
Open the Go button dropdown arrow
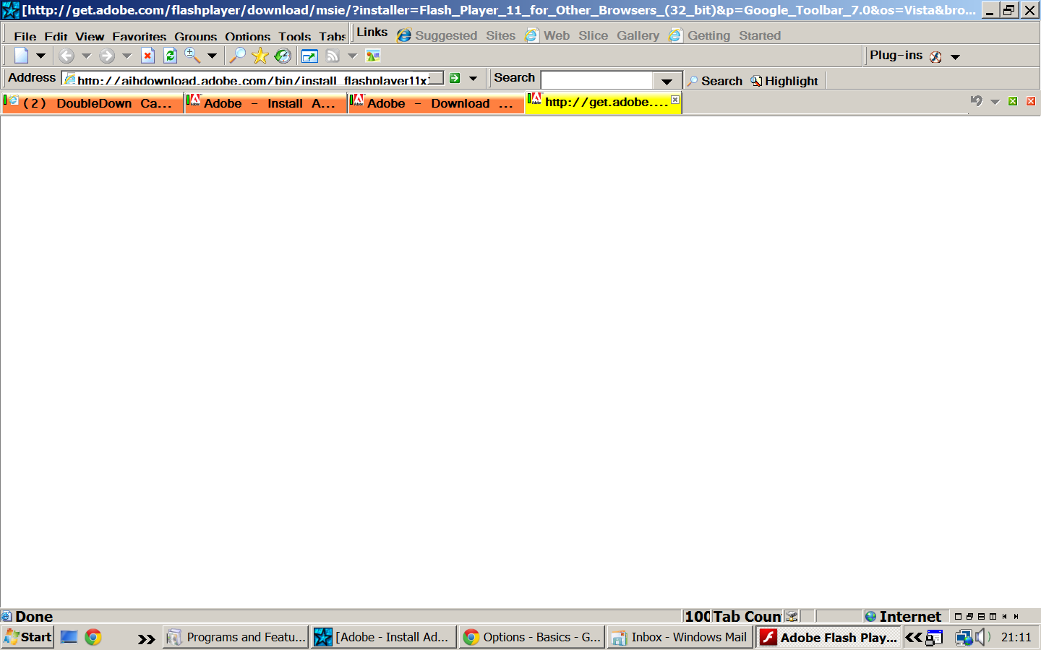473,78
